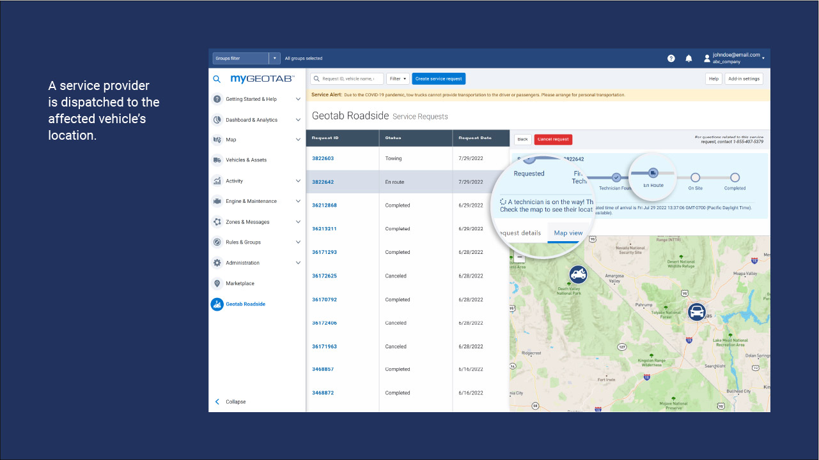Expand Getting Started & Help section
The image size is (819, 460).
298,99
